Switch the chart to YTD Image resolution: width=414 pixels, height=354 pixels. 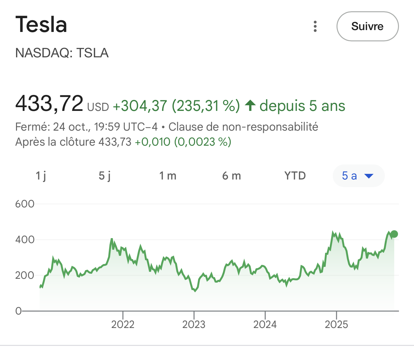(x=295, y=176)
